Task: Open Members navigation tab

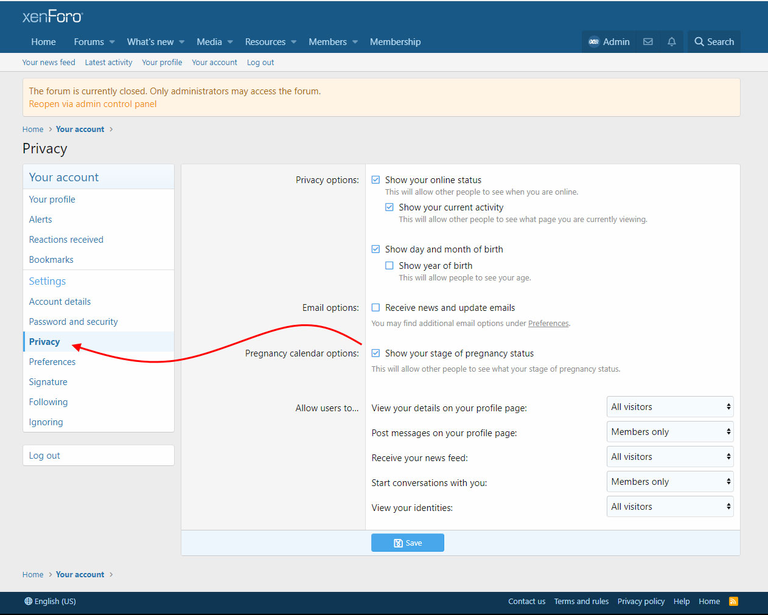Action: (327, 42)
